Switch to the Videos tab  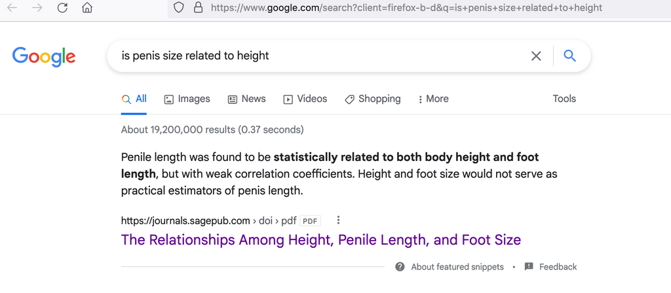tap(305, 99)
